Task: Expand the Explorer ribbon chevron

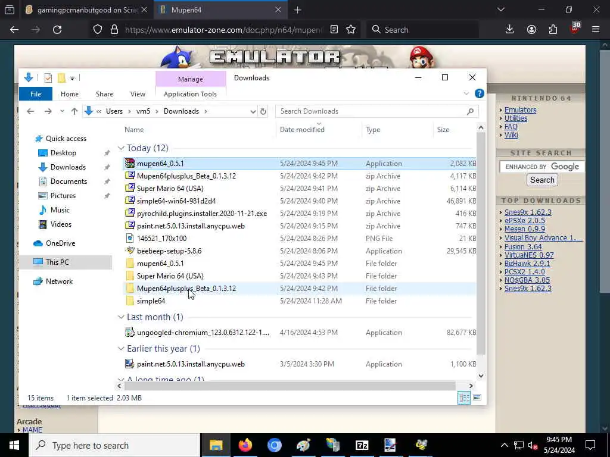Action: (466, 93)
